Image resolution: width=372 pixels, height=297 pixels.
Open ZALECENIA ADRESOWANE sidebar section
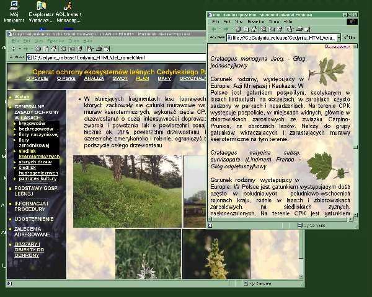pyautogui.click(x=32, y=231)
